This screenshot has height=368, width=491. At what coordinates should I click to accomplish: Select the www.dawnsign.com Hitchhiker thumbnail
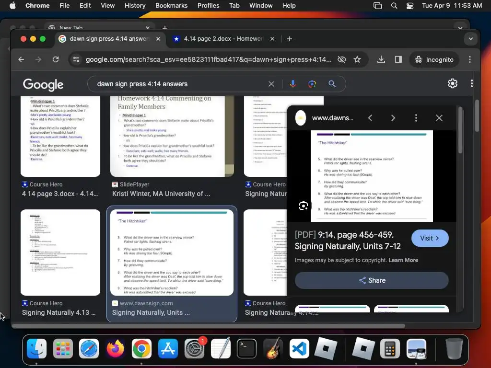[172, 253]
